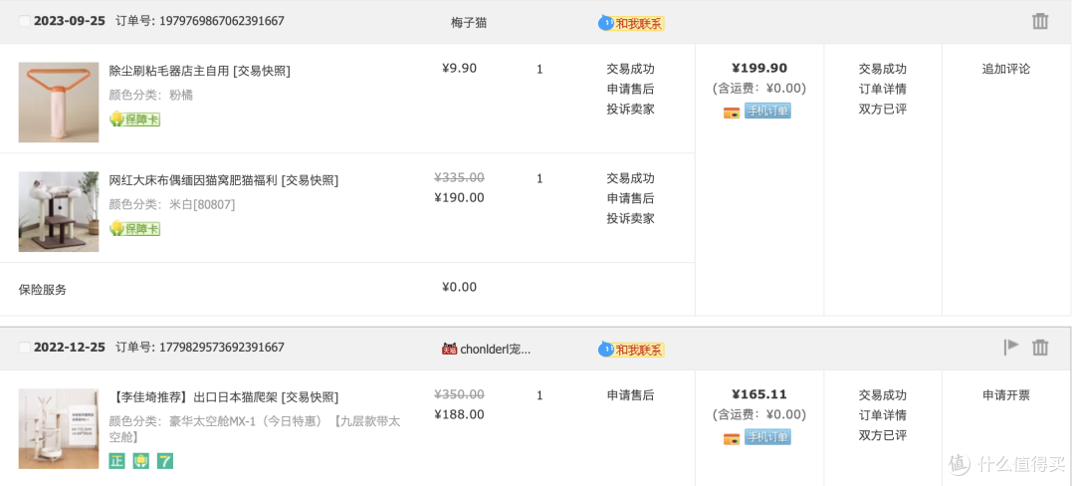The height and width of the screenshot is (486, 1075).
Task: Open 除尘刷粘毛器店主自用 product title
Action: coord(168,71)
